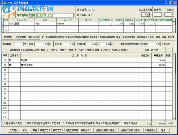Open the 计算器 button
Viewport: 178px width, 135px height.
(x=34, y=130)
